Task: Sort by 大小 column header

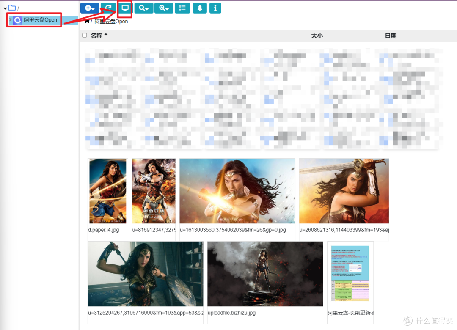Action: (x=317, y=36)
